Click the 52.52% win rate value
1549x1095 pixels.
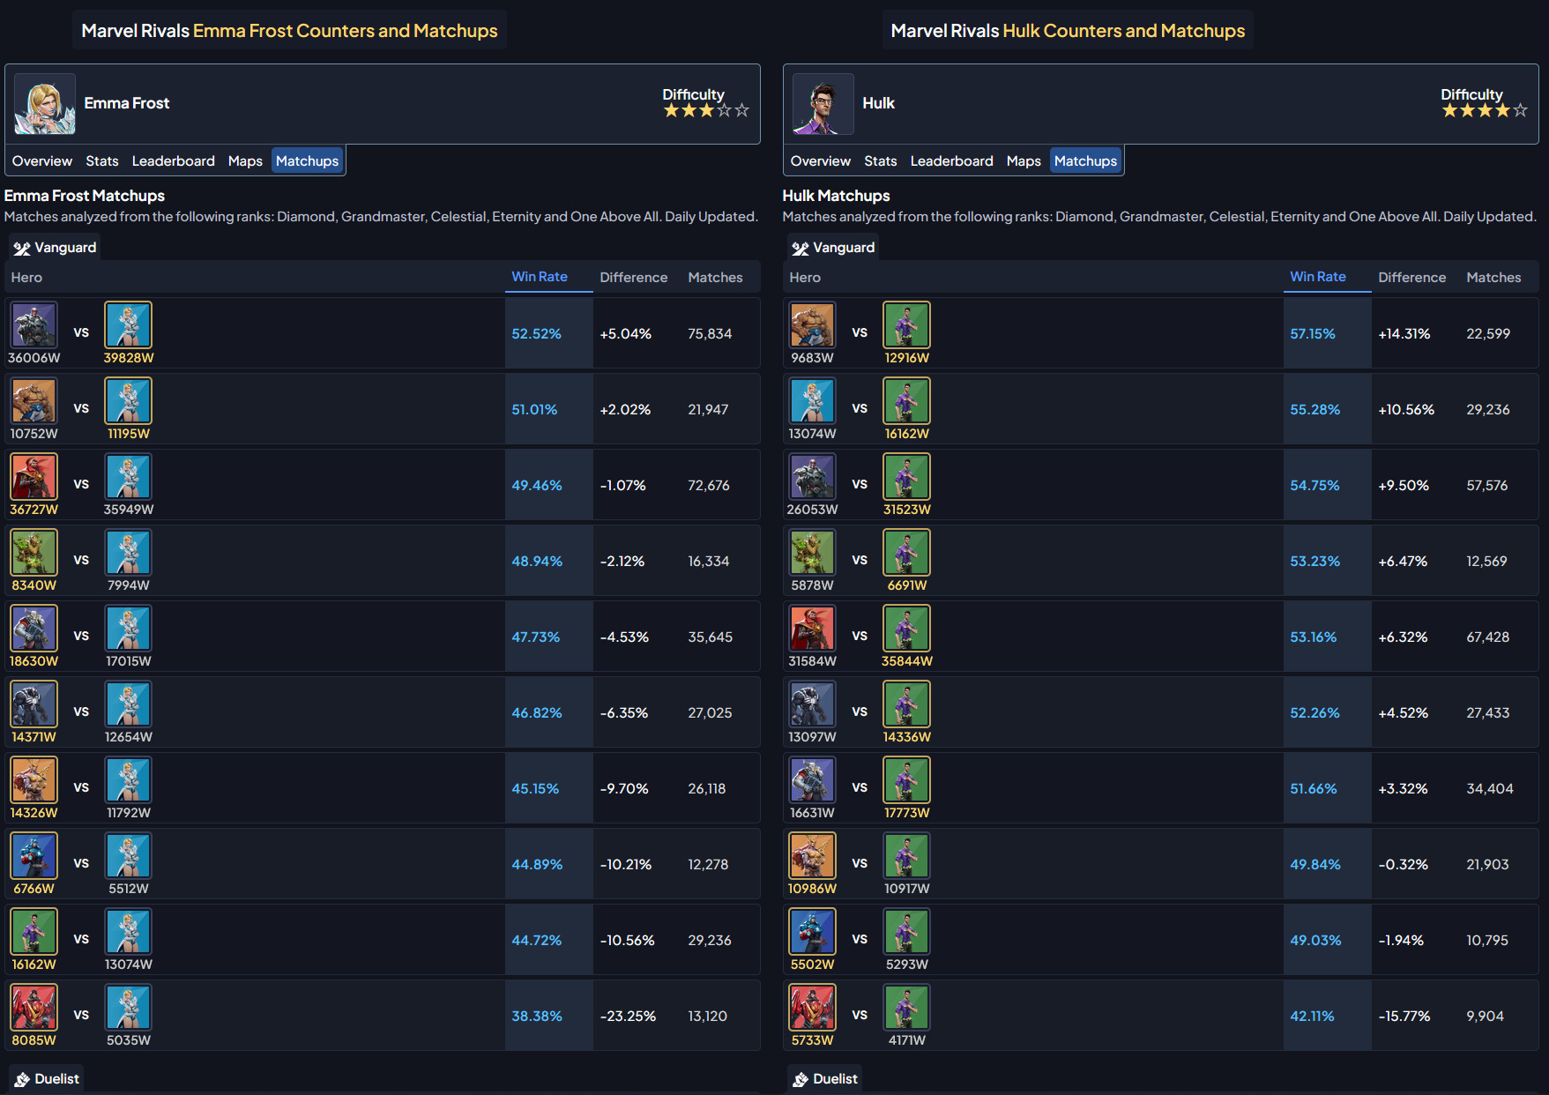pyautogui.click(x=536, y=334)
